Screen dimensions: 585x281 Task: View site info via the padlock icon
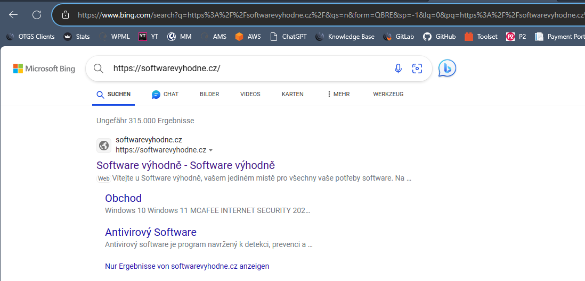click(x=66, y=15)
